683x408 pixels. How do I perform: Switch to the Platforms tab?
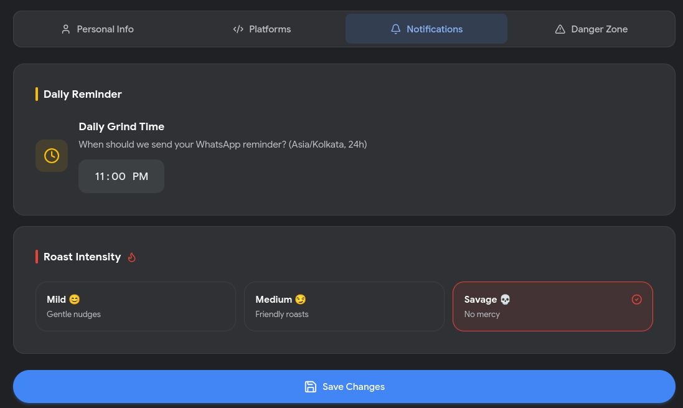[261, 29]
